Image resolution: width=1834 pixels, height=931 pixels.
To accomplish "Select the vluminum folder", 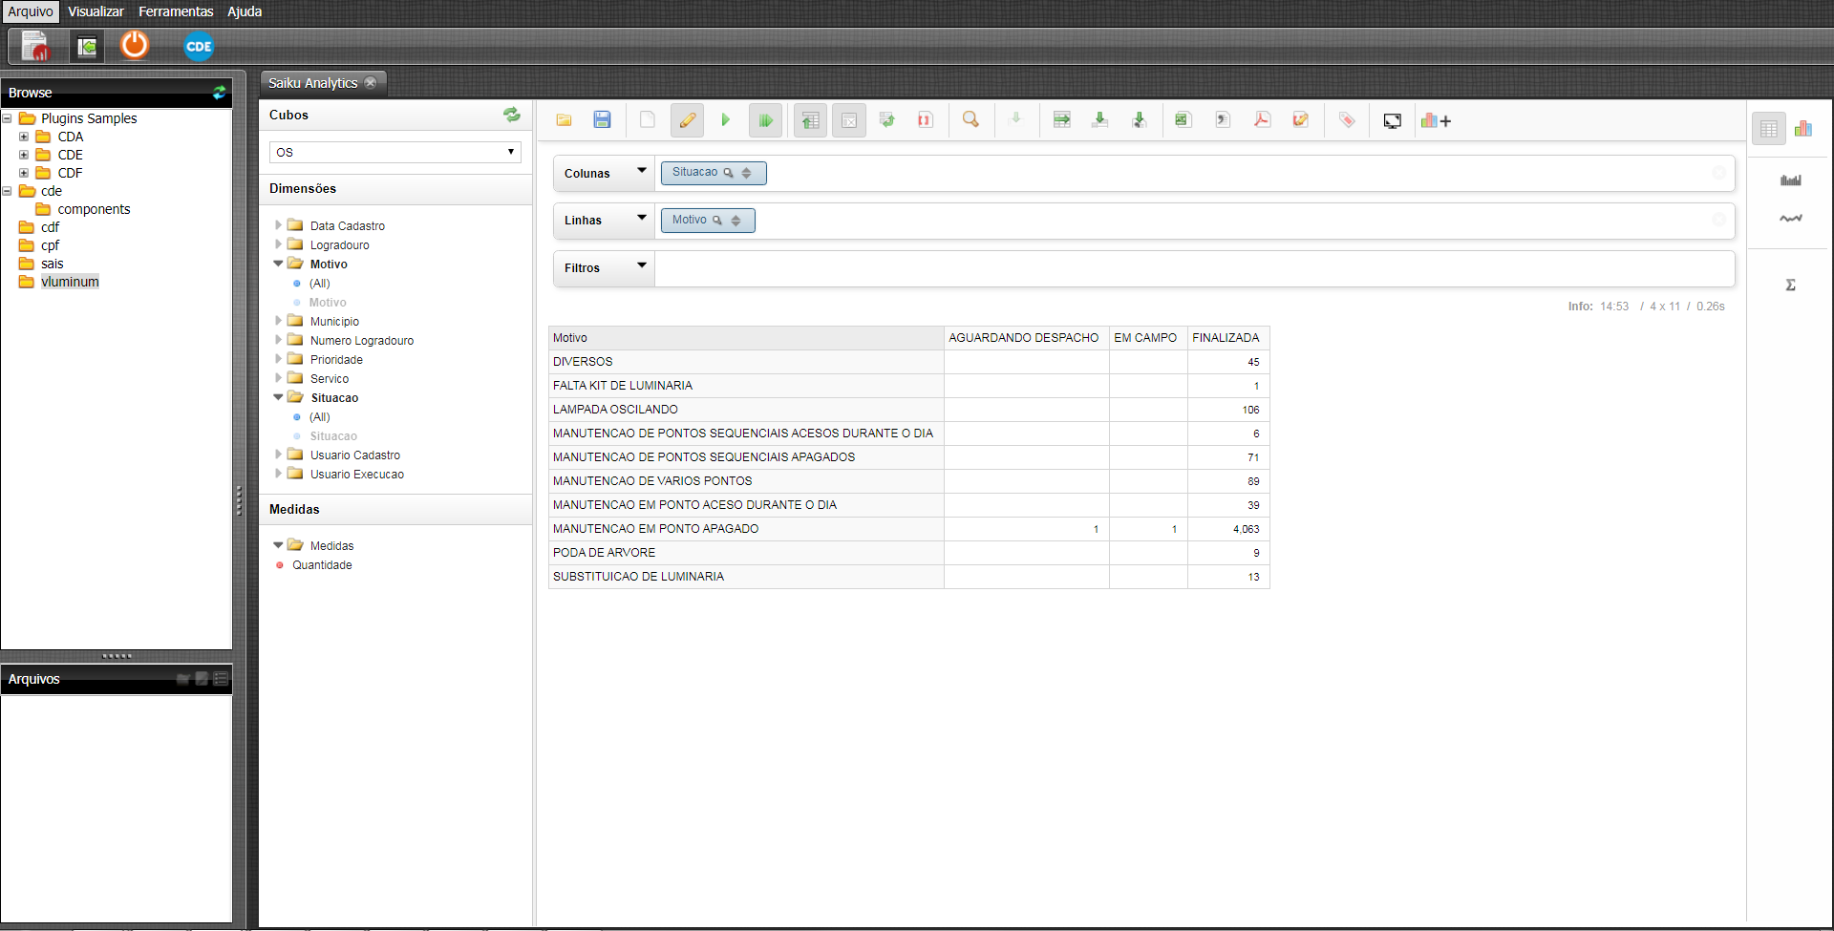I will click(70, 282).
